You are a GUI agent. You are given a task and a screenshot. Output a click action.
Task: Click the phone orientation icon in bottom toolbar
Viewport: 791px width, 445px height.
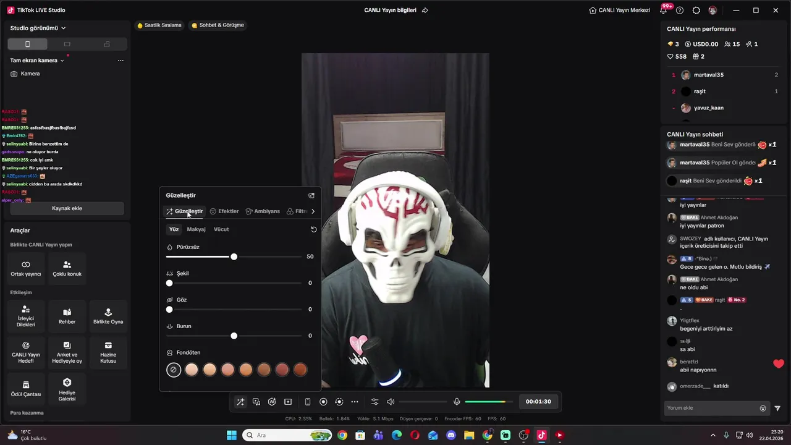(x=308, y=402)
